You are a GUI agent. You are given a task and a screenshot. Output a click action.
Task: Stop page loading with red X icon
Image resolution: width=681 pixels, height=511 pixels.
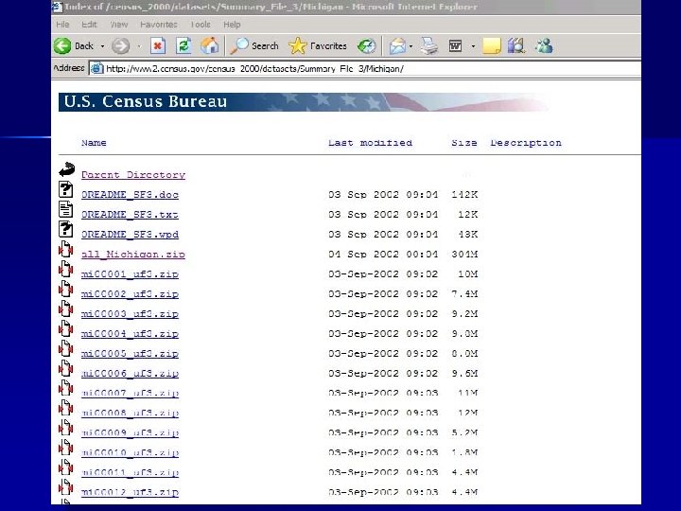pos(158,45)
